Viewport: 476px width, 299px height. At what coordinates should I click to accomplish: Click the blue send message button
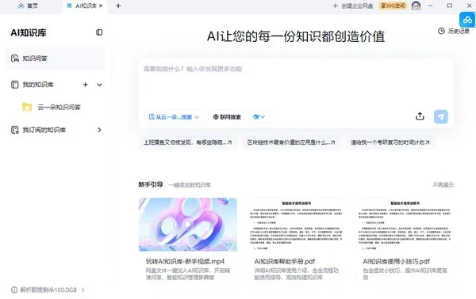coord(441,116)
